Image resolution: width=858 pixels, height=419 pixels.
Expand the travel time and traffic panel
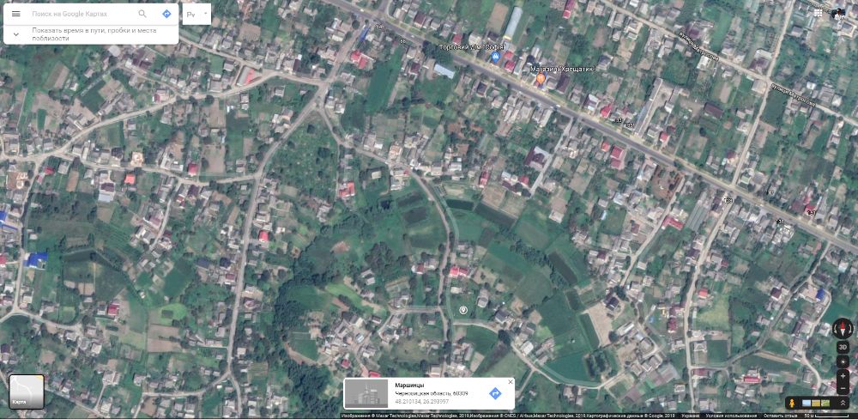click(15, 34)
